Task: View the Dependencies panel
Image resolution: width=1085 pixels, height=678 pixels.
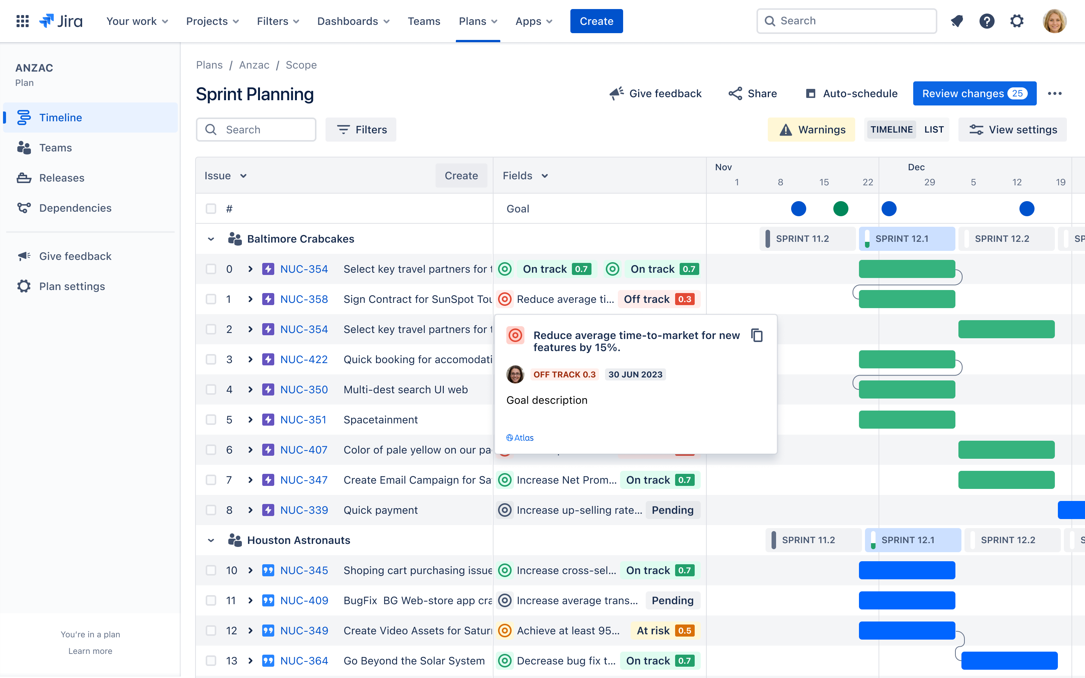Action: [x=75, y=208]
